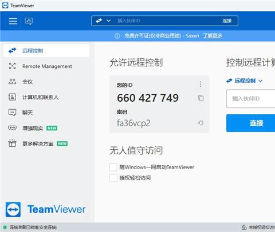Viewport: 275px width, 232px height.
Task: Click the password text fa36vcp2
Action: pos(133,123)
